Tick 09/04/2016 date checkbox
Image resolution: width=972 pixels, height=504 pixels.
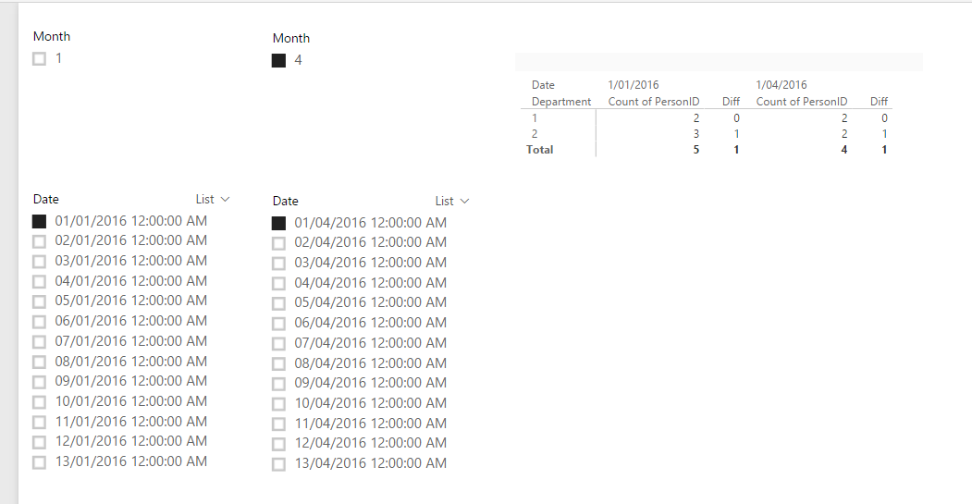[279, 384]
